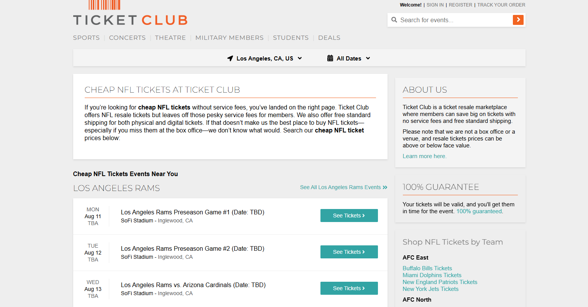Click the 100% Guarantee heading
Viewport: 588px width, 307px height.
point(441,187)
